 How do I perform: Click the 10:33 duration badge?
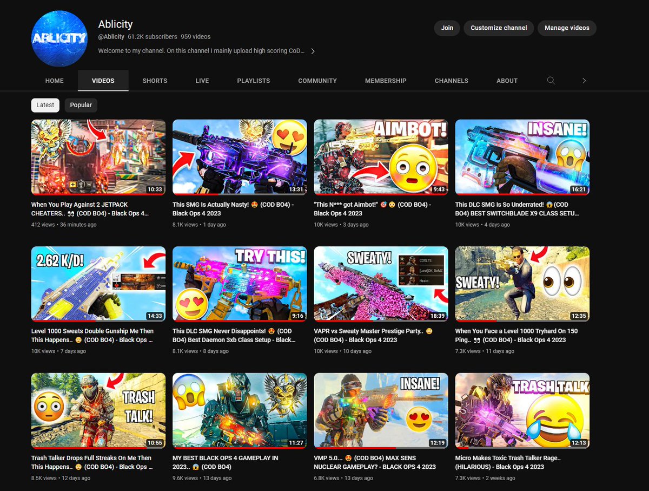[155, 189]
